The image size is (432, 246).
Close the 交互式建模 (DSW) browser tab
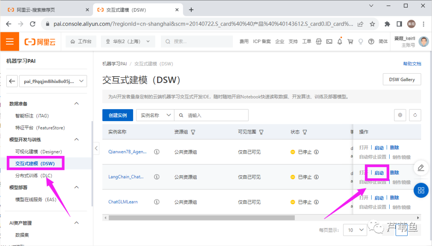[x=177, y=10]
